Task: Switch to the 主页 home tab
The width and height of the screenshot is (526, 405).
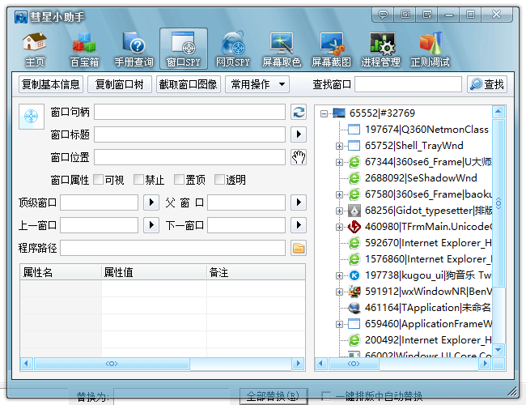Action: [x=35, y=50]
